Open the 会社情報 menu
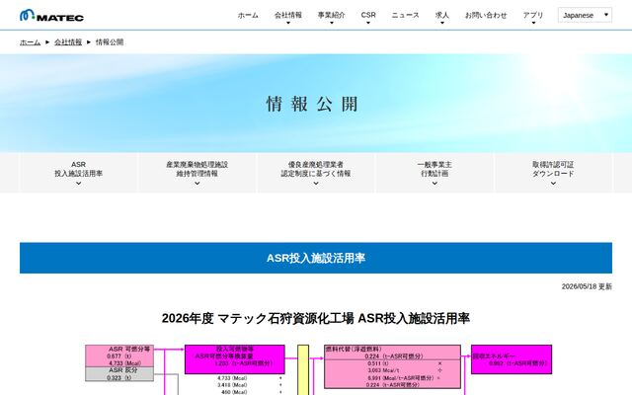This screenshot has width=632, height=395. point(287,16)
